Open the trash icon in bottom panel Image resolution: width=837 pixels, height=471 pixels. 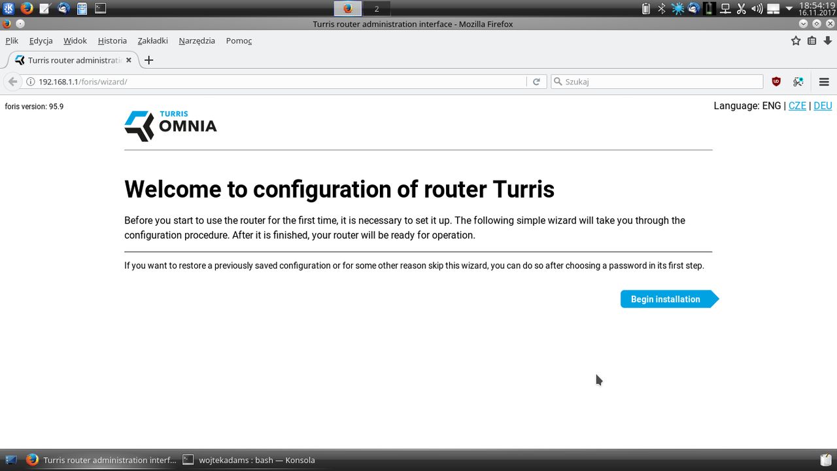click(x=826, y=460)
